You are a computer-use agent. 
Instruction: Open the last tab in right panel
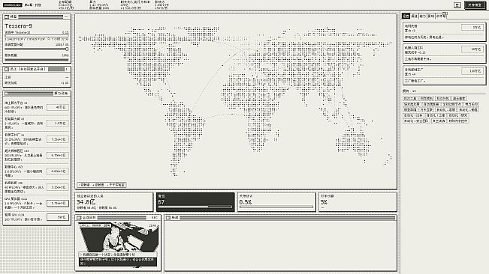pos(441,16)
